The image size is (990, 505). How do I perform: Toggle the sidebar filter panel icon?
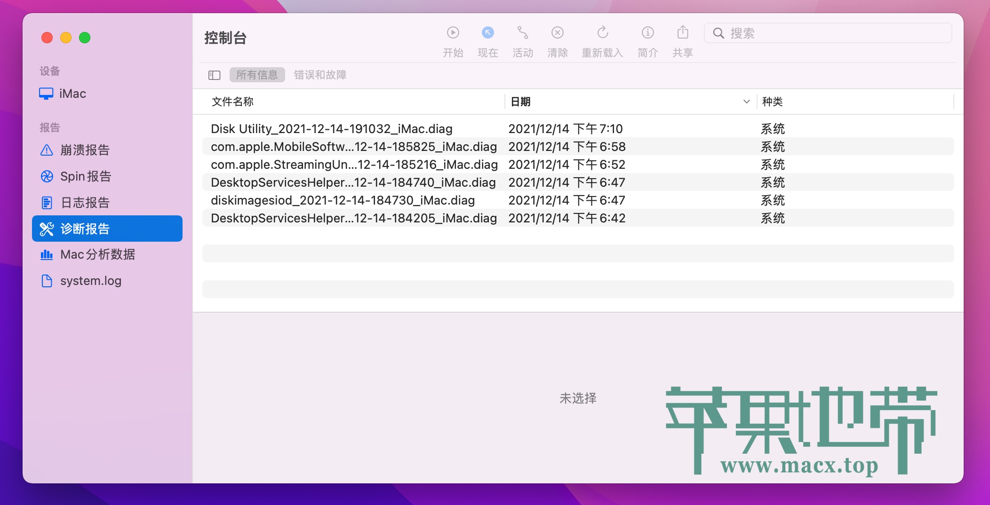click(x=215, y=75)
